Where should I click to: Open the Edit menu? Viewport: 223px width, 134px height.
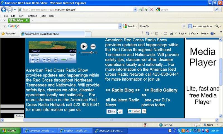tap(13, 16)
